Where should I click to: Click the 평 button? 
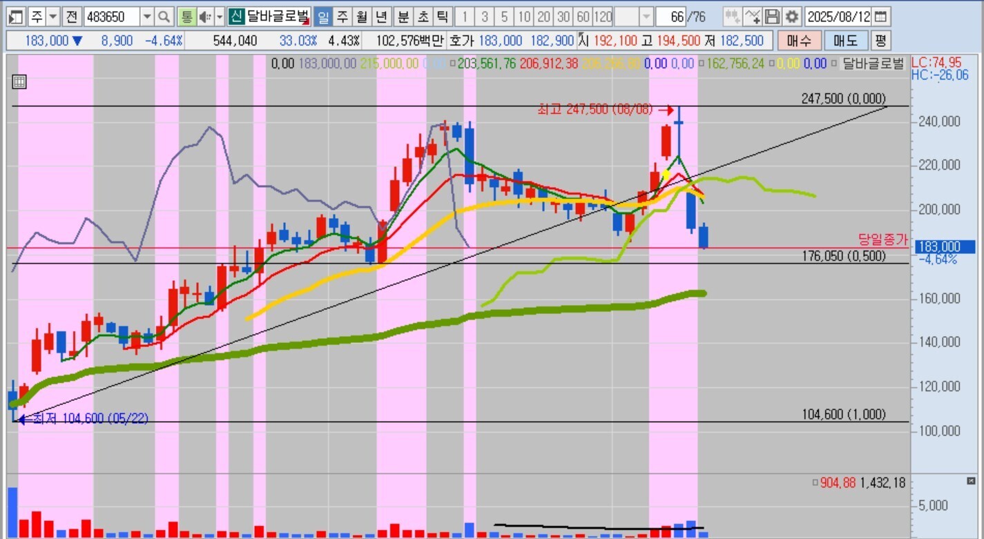(x=880, y=41)
